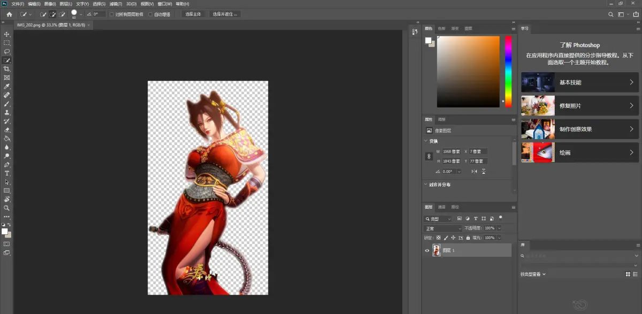Hide 图层 1 using eye icon
The width and height of the screenshot is (642, 314).
click(427, 250)
